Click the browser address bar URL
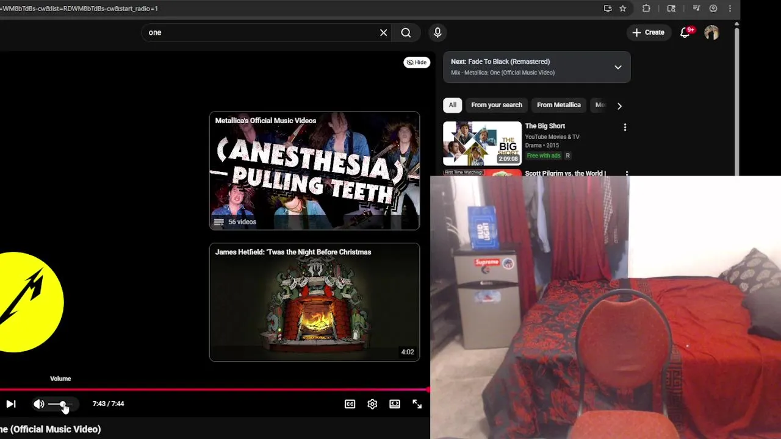Image resolution: width=781 pixels, height=439 pixels. click(79, 9)
